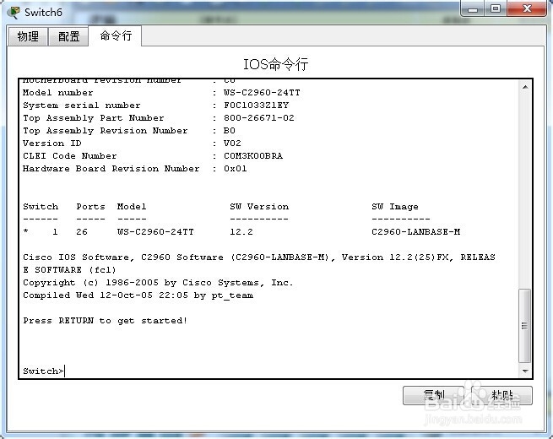Viewport: 553px width, 439px height.
Task: Click the Ports value 26
Action: pyautogui.click(x=82, y=231)
